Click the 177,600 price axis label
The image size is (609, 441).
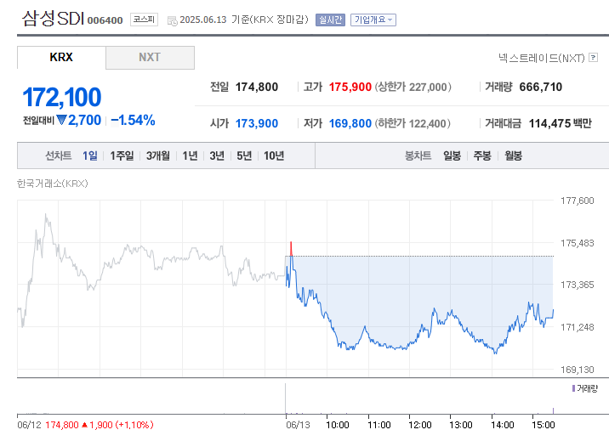coord(578,201)
